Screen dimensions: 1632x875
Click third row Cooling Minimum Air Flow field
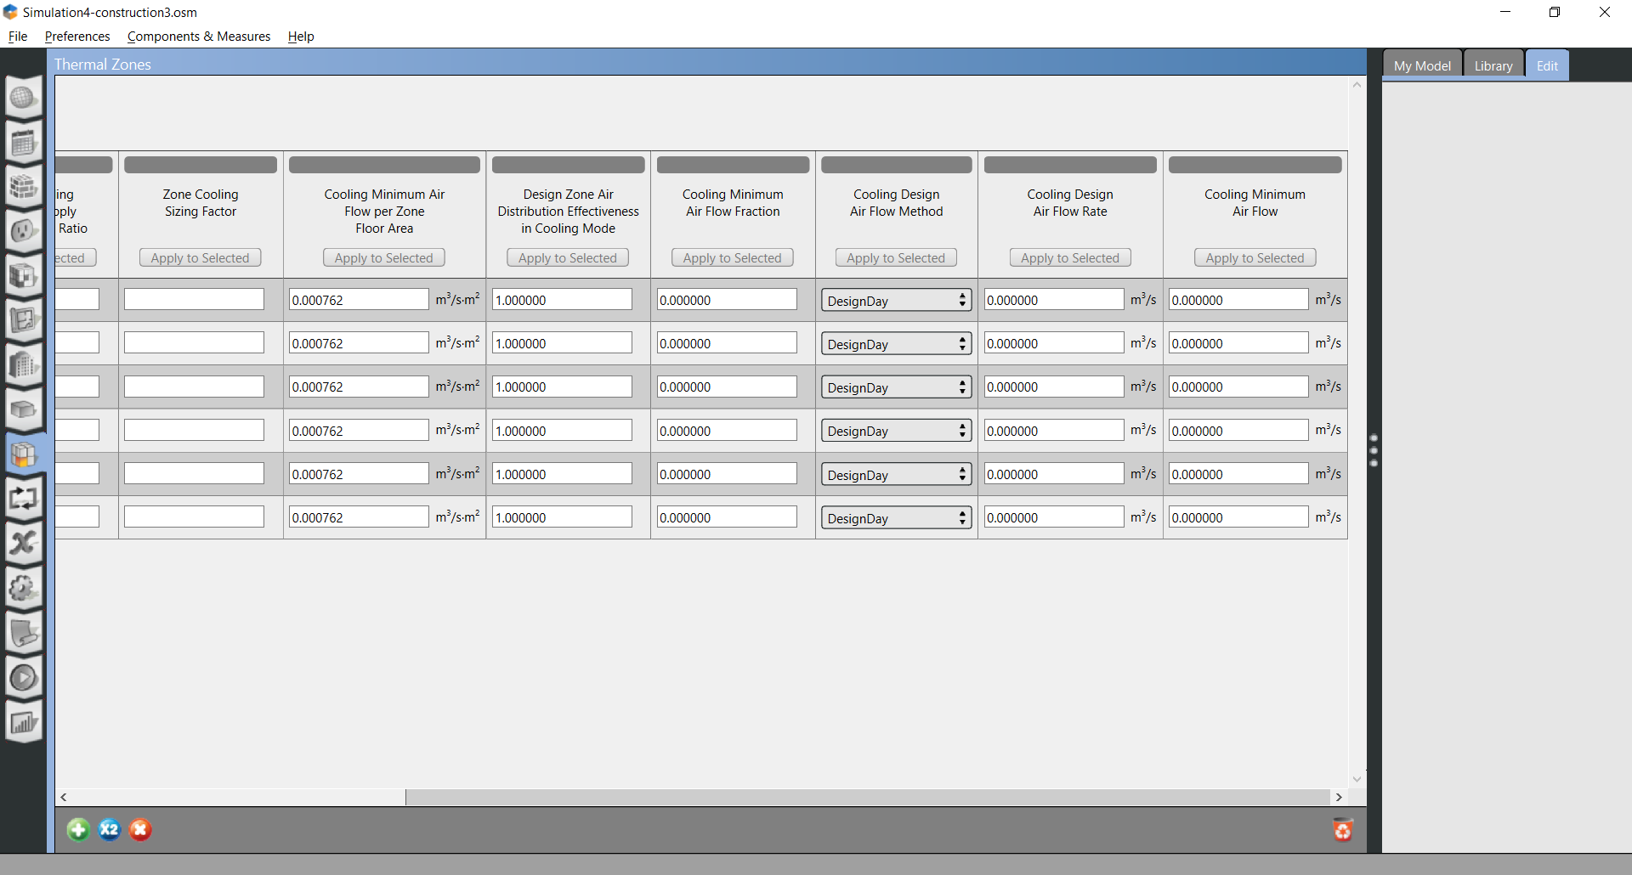[1238, 386]
